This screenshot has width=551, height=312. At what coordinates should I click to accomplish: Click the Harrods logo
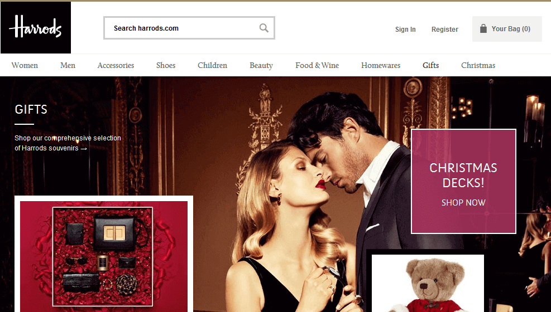(36, 27)
